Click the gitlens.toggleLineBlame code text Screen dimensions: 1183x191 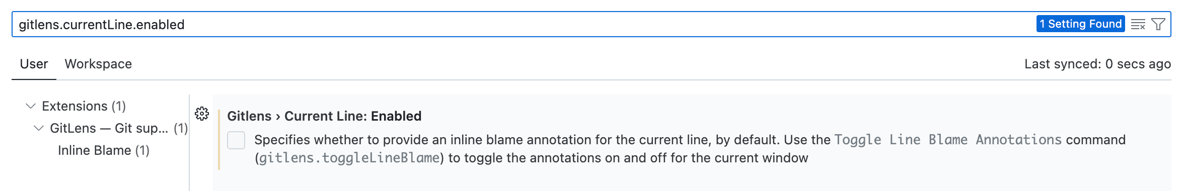349,158
